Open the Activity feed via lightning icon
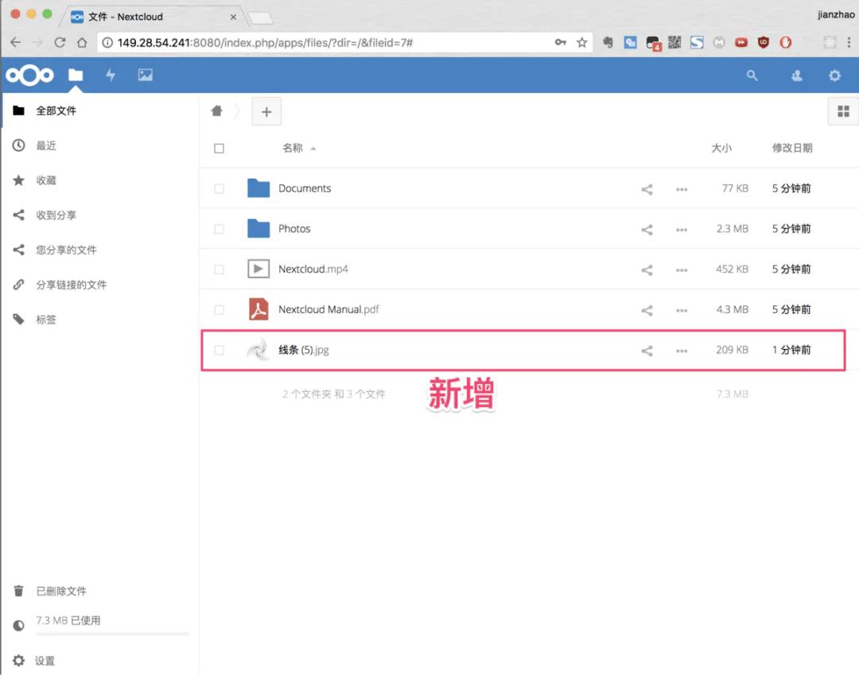 pyautogui.click(x=111, y=75)
